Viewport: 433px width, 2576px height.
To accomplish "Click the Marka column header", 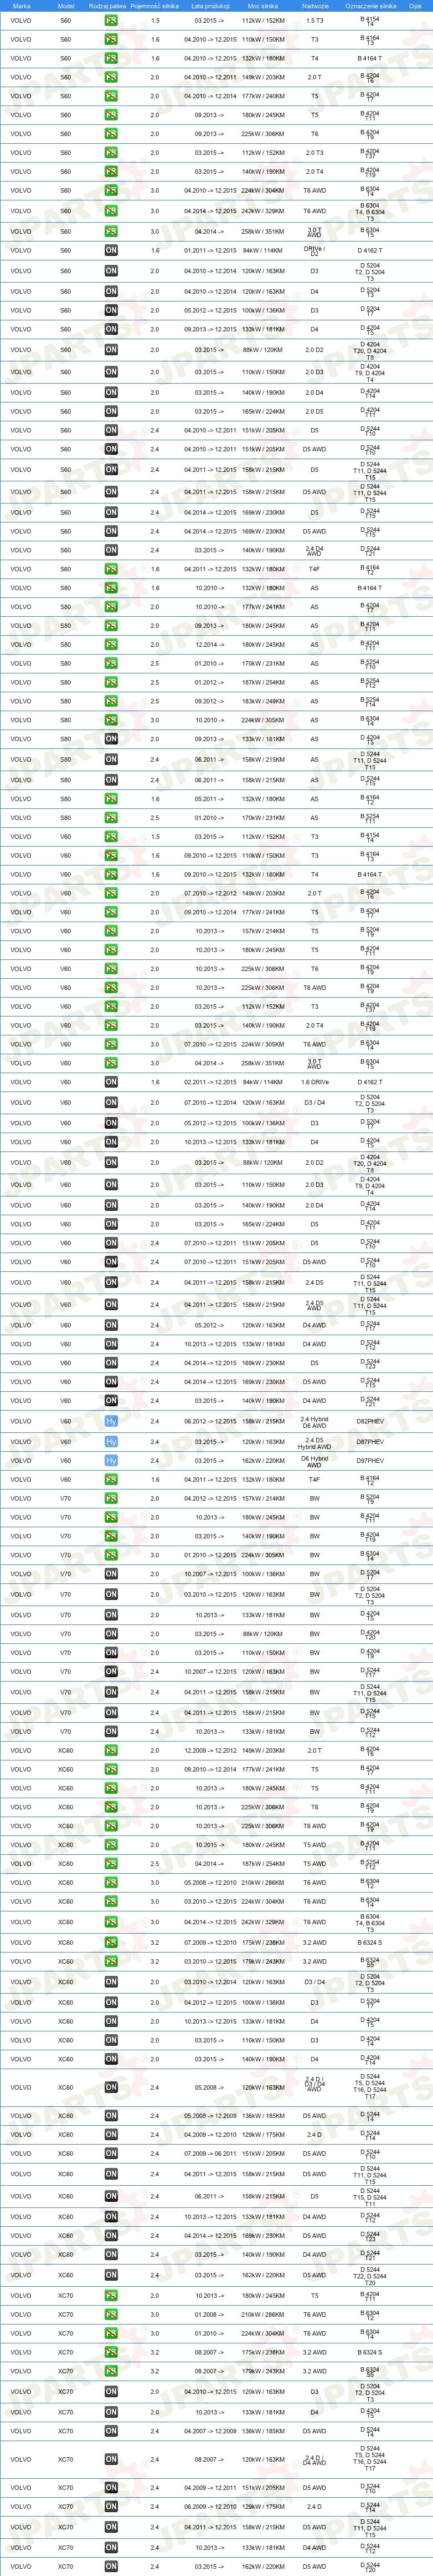I will [21, 6].
